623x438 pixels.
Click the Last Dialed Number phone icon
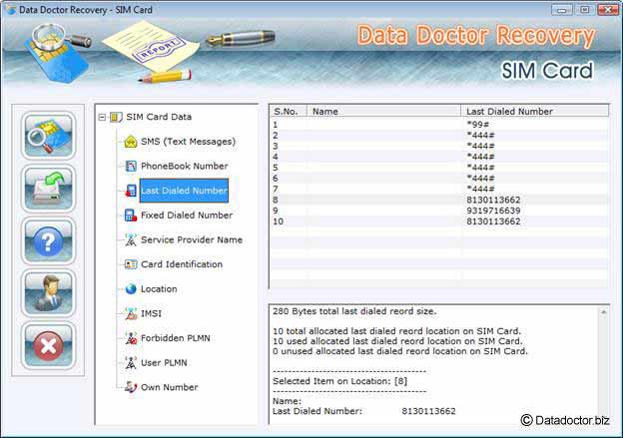click(131, 191)
